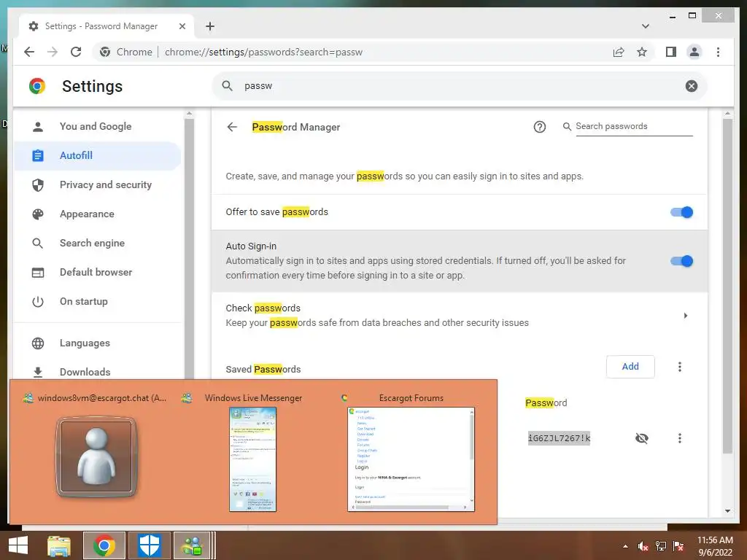Open the Password Manager help icon
747x560 pixels.
pos(539,127)
